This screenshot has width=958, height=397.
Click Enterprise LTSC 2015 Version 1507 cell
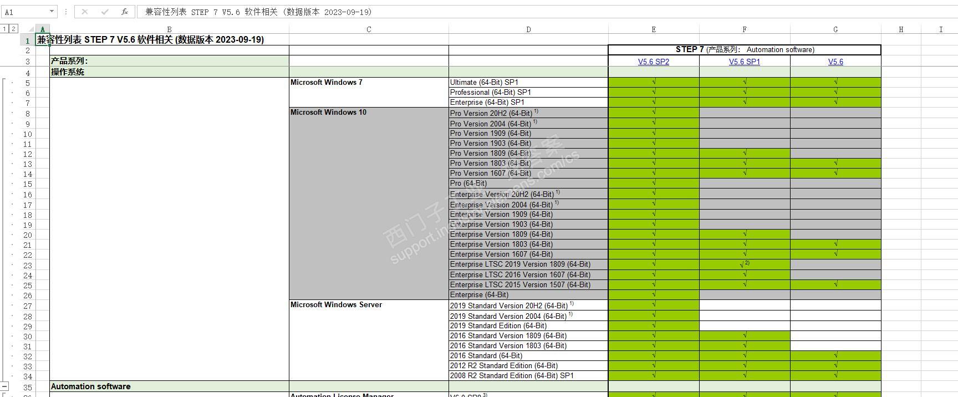tap(528, 285)
